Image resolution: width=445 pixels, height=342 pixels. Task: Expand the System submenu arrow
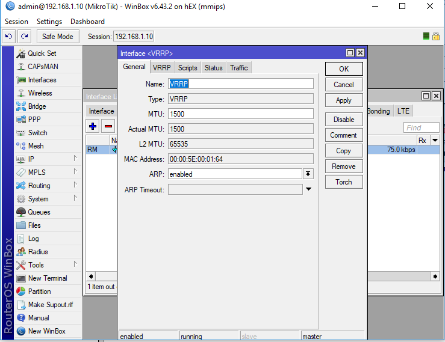[75, 198]
